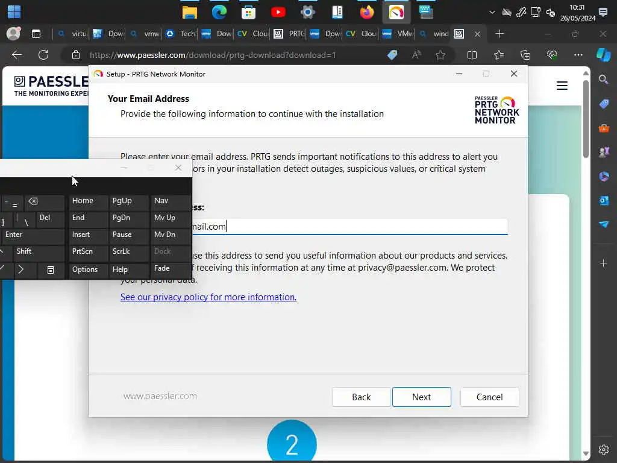Select PRTG setup icon in taskbar
617x463 pixels.
pyautogui.click(x=396, y=12)
